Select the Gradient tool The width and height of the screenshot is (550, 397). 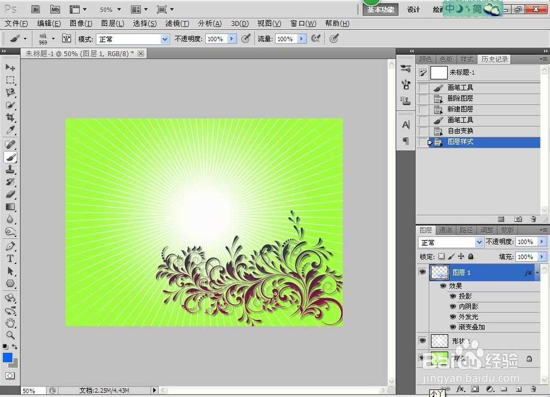(x=10, y=207)
